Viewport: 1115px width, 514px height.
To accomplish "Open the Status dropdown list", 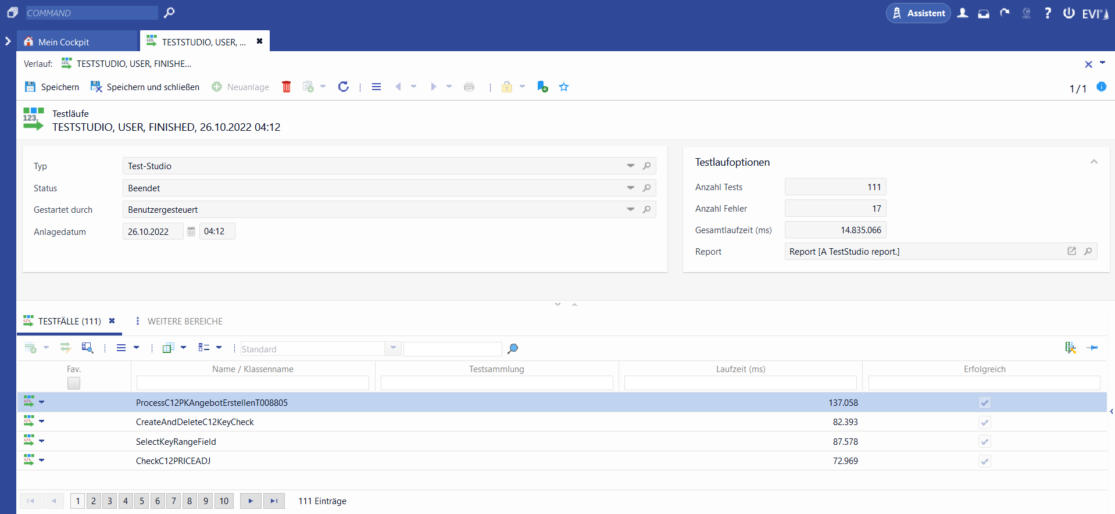I will [x=630, y=188].
